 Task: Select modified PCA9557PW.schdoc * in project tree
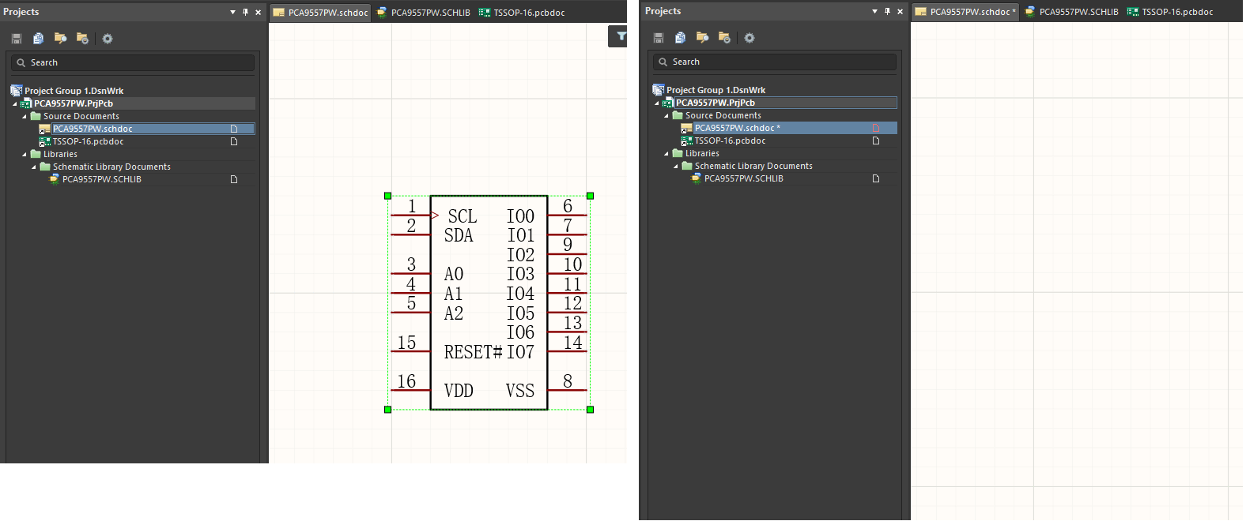736,128
